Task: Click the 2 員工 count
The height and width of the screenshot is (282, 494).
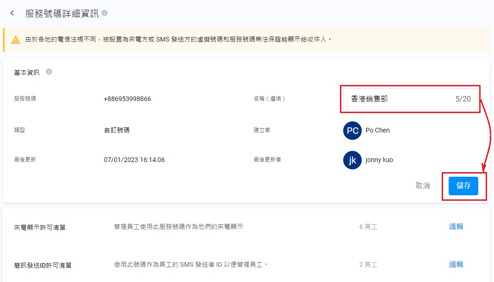Action: click(368, 265)
